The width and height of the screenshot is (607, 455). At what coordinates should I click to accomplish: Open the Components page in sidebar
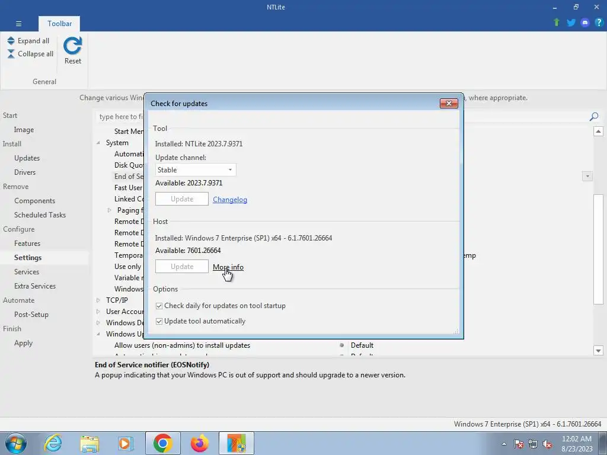(34, 200)
